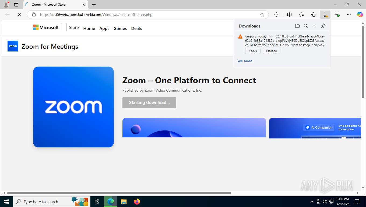Open the Favorites list icon
The image size is (366, 207).
tap(301, 15)
